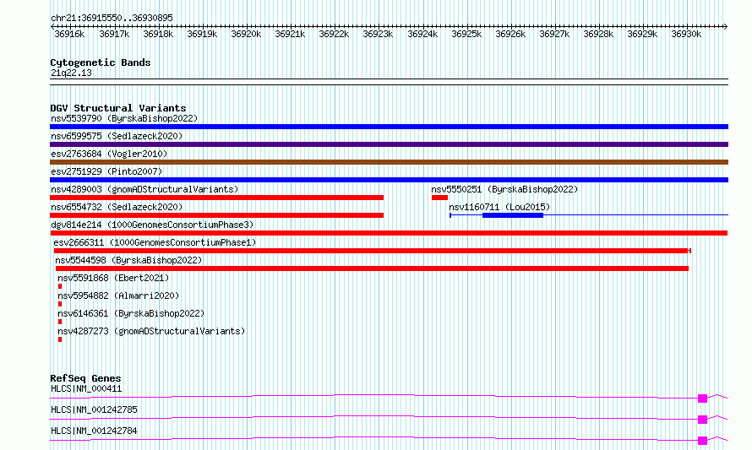Select the thick blue nsv1160711 segment
This screenshot has height=450, width=752.
[513, 215]
